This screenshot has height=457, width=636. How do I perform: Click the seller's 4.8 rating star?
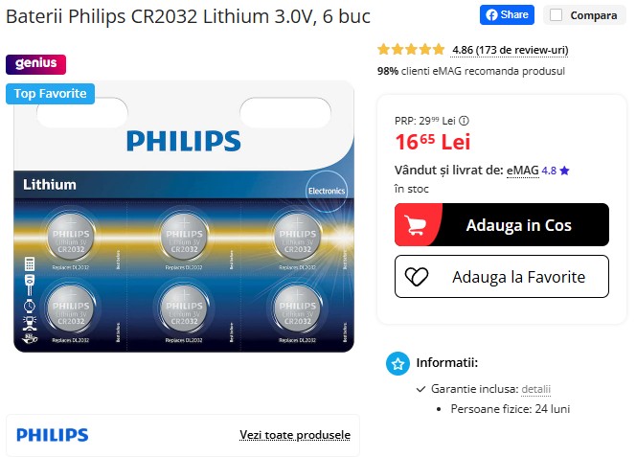(564, 171)
